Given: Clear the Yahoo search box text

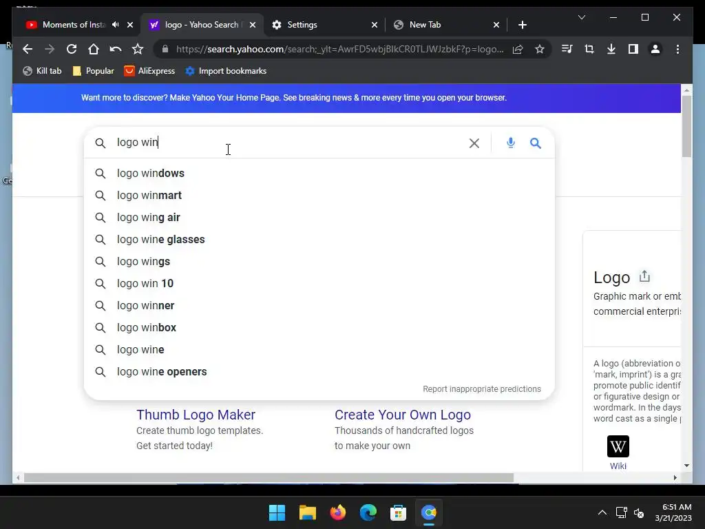Looking at the screenshot, I should click(x=474, y=143).
